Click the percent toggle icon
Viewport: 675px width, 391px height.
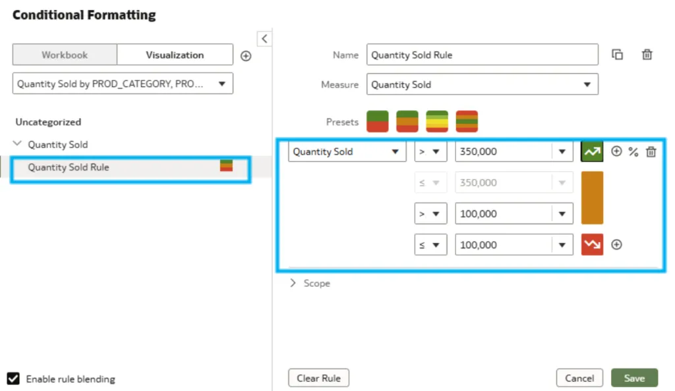[x=633, y=152]
